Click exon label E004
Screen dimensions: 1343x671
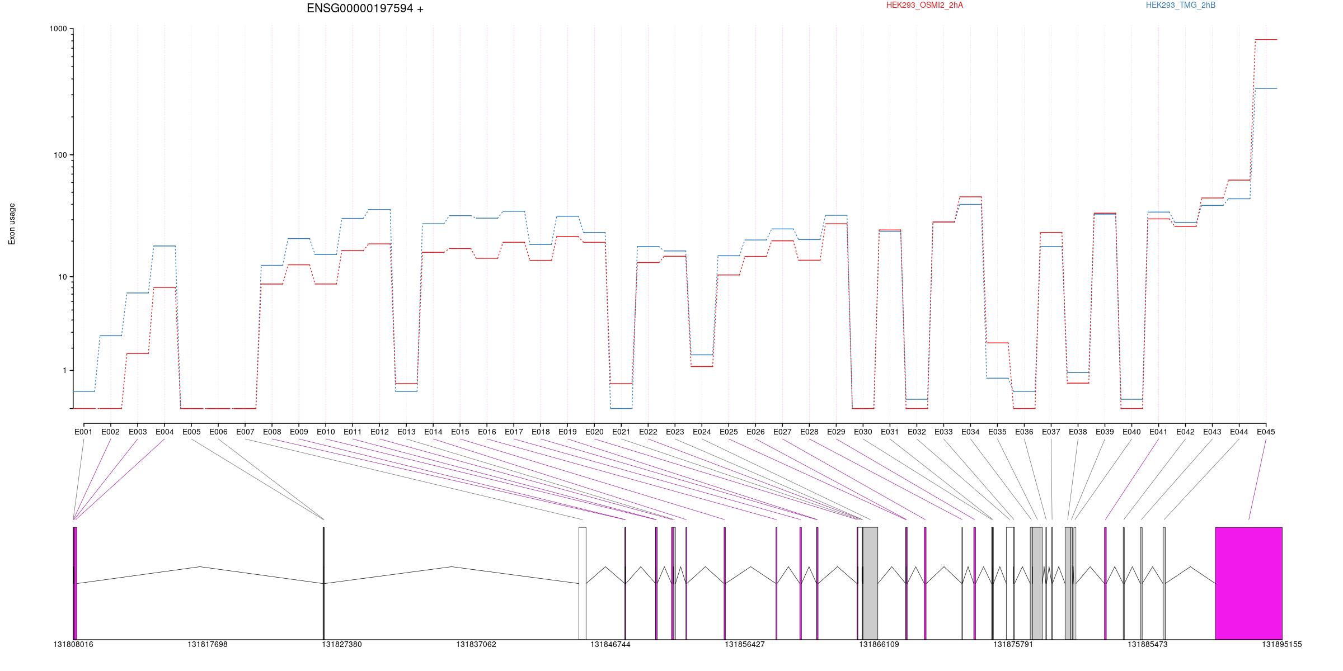[x=165, y=432]
